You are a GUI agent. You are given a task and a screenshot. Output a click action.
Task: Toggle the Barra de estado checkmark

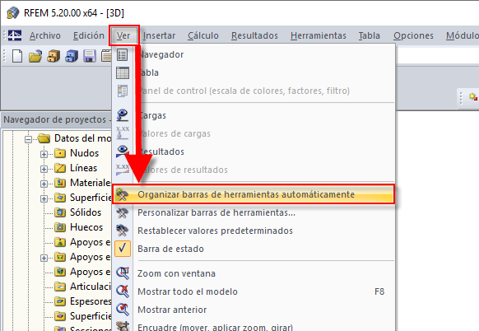(x=123, y=249)
